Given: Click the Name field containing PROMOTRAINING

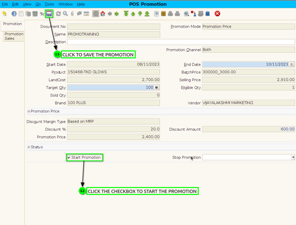Looking at the screenshot, I should click(x=113, y=34).
